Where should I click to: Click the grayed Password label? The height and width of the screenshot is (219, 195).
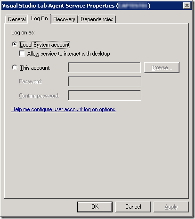(x=31, y=81)
